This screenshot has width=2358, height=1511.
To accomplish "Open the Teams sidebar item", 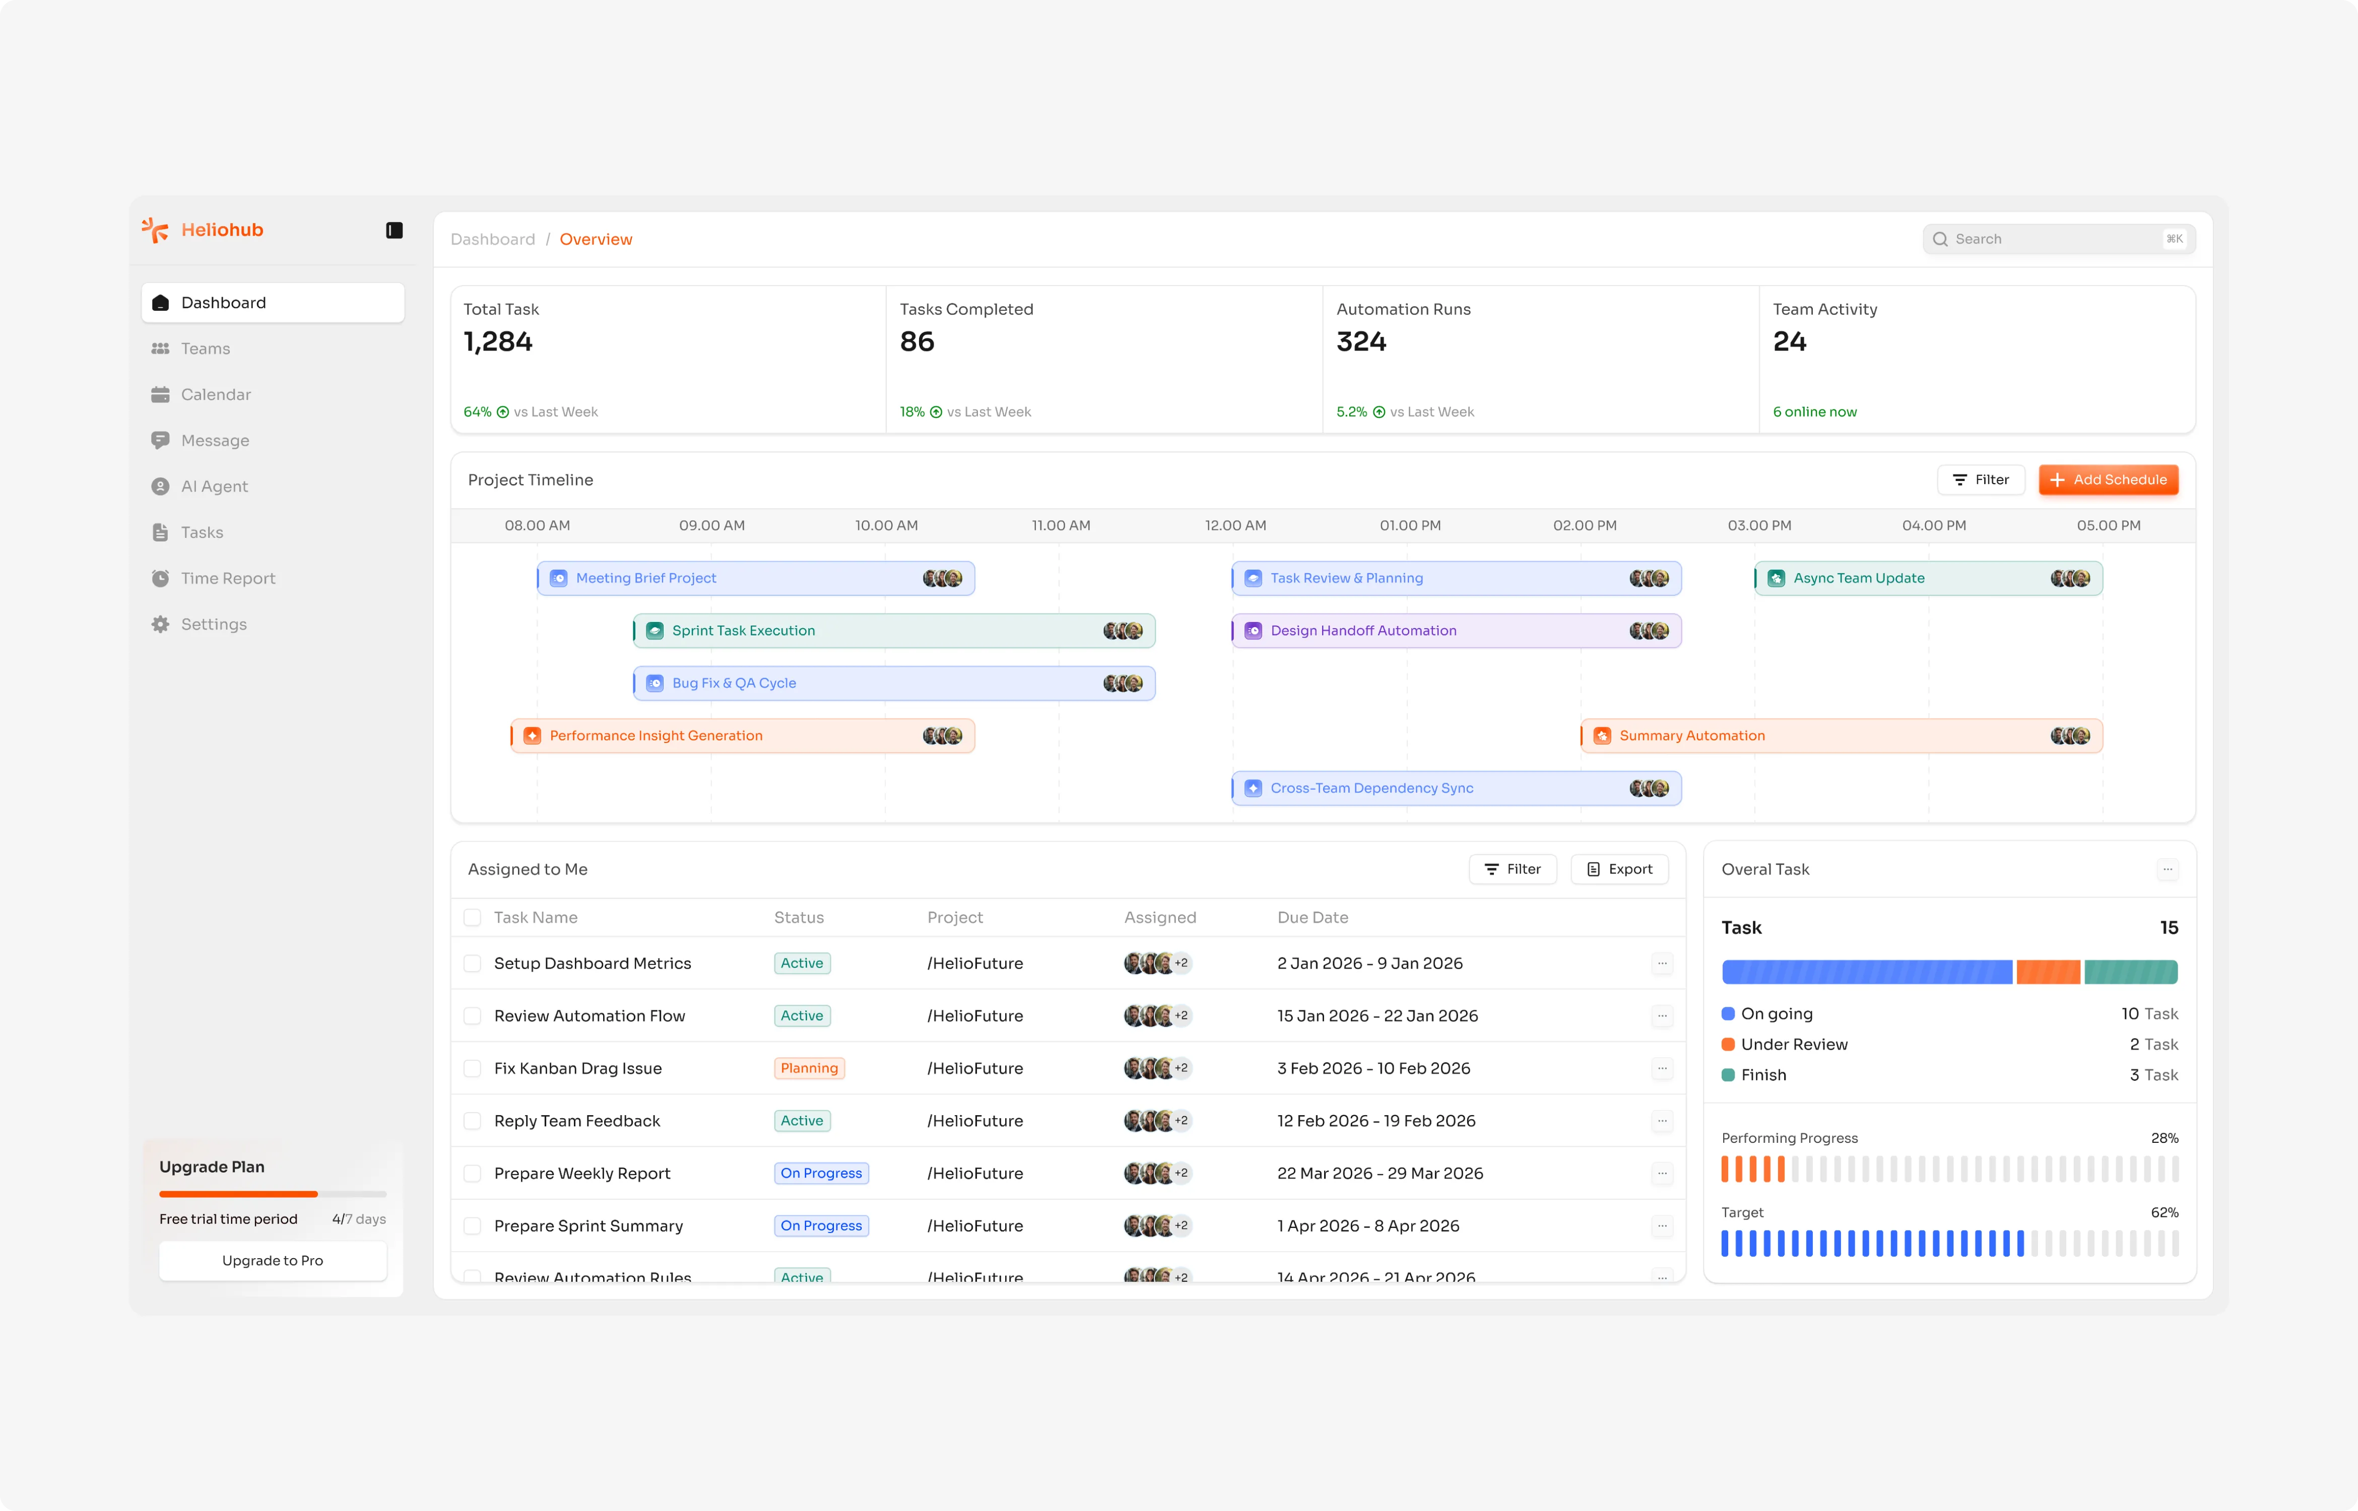I will pyautogui.click(x=205, y=349).
